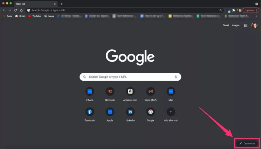Open the LinkedIn shortcut tile
Screen dimensions: 261x149
click(130, 115)
